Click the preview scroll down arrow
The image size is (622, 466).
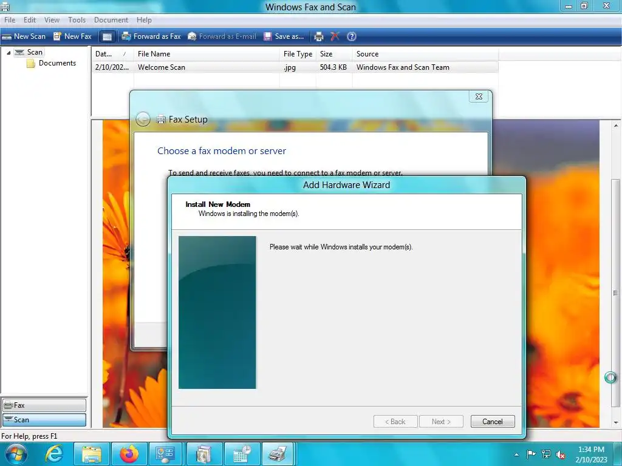click(x=616, y=423)
